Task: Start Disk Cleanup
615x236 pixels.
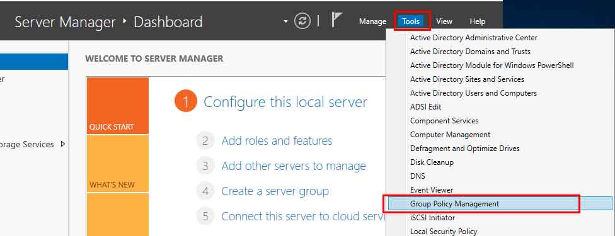Action: [432, 162]
